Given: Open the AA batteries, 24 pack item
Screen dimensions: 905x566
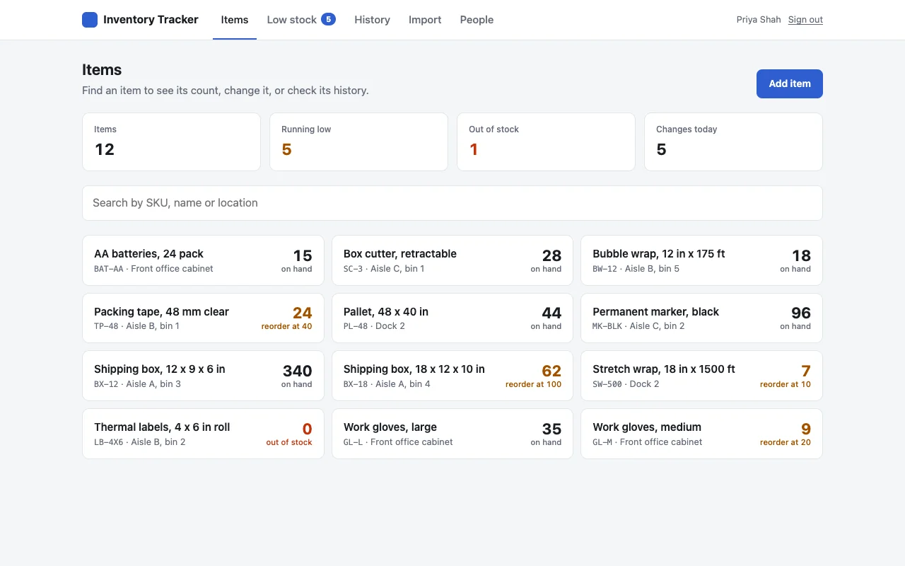Looking at the screenshot, I should point(203,260).
